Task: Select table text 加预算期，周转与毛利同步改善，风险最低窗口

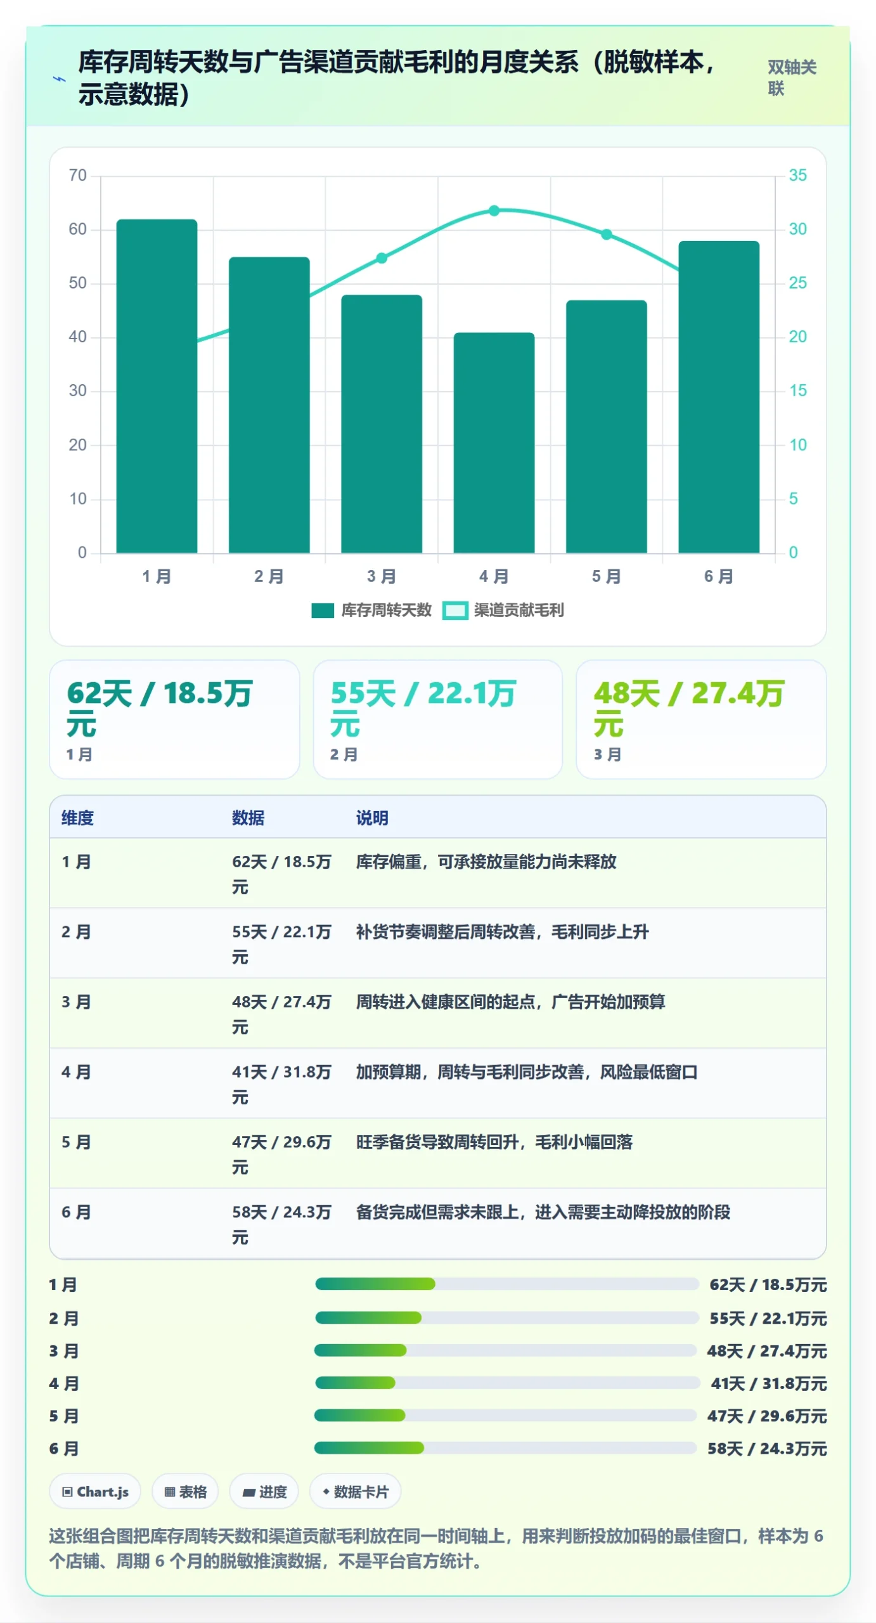Action: (x=527, y=1072)
